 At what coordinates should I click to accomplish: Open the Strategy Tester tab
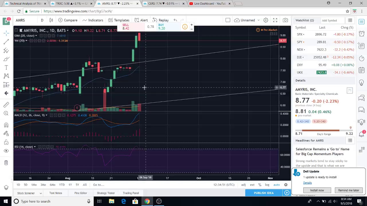point(106,193)
